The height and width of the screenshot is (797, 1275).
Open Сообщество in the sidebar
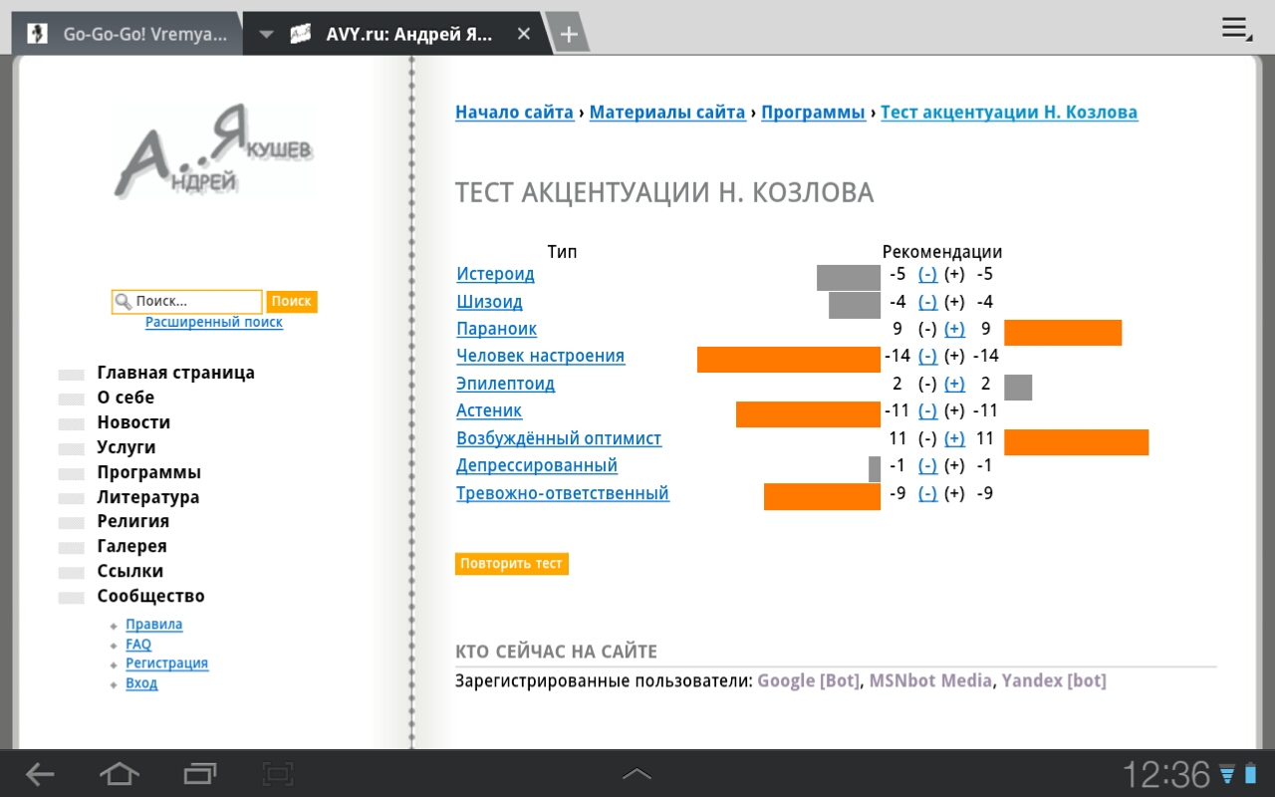(x=150, y=596)
